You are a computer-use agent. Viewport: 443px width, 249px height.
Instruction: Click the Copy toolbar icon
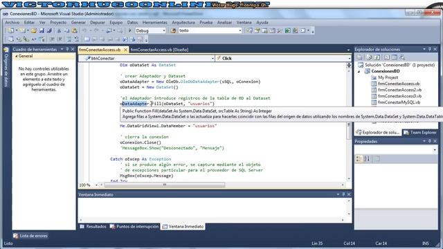66,30
